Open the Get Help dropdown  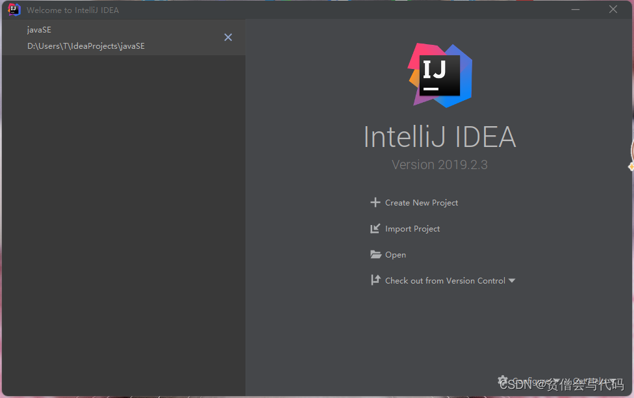[594, 381]
